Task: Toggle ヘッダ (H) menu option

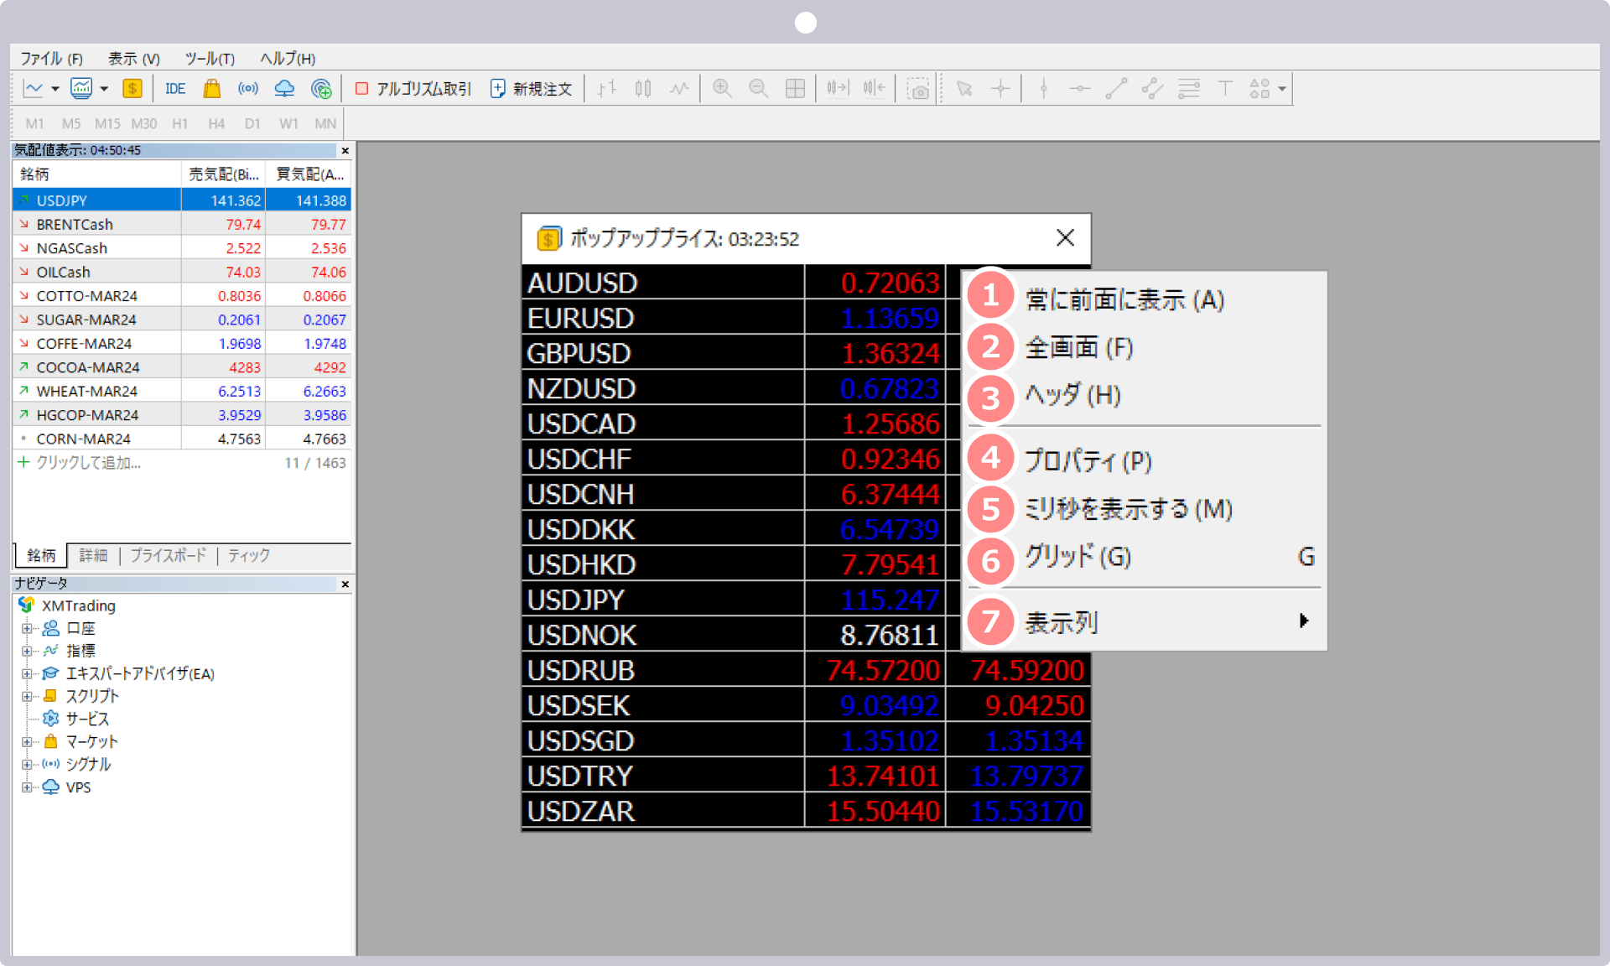Action: tap(1144, 395)
